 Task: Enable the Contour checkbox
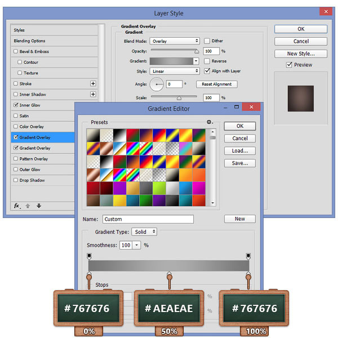(x=20, y=62)
